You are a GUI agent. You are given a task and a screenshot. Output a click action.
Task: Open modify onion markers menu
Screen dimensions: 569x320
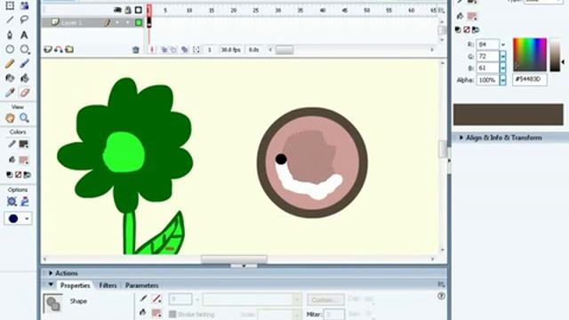[196, 50]
